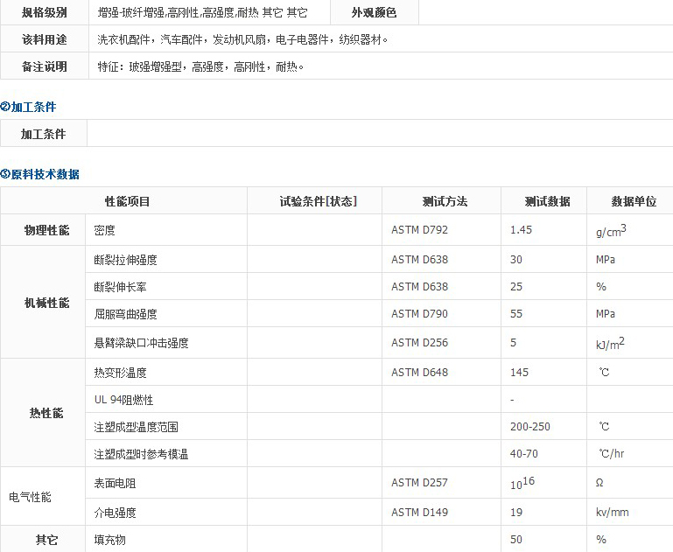The width and height of the screenshot is (673, 552).
Task: Click the 悬臂梁缺口冲击强度 property row
Action: pos(141,343)
